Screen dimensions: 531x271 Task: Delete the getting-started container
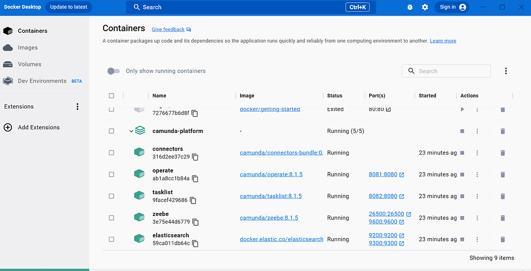(x=502, y=109)
